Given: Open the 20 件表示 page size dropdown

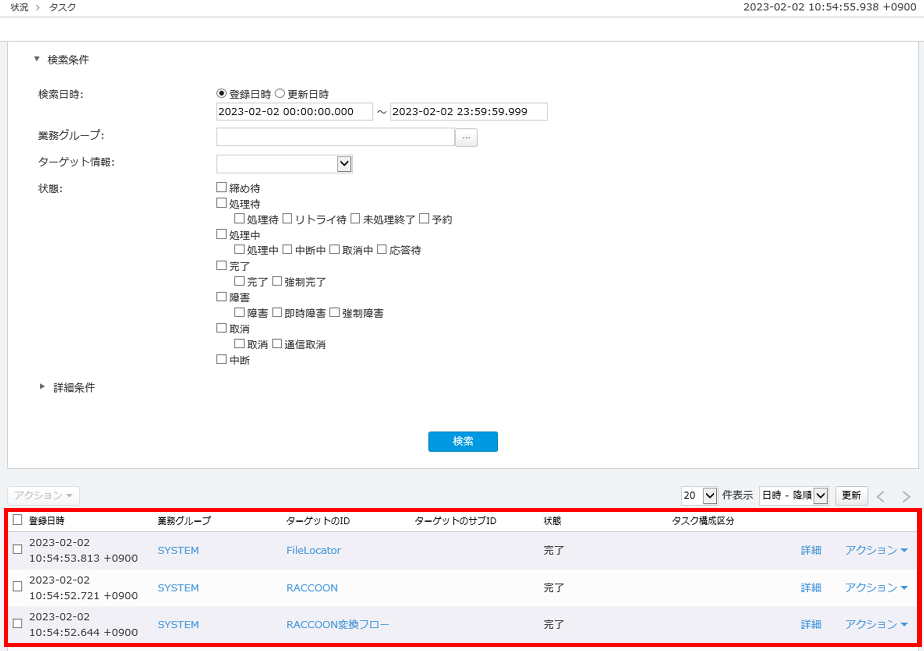Looking at the screenshot, I should pos(699,496).
